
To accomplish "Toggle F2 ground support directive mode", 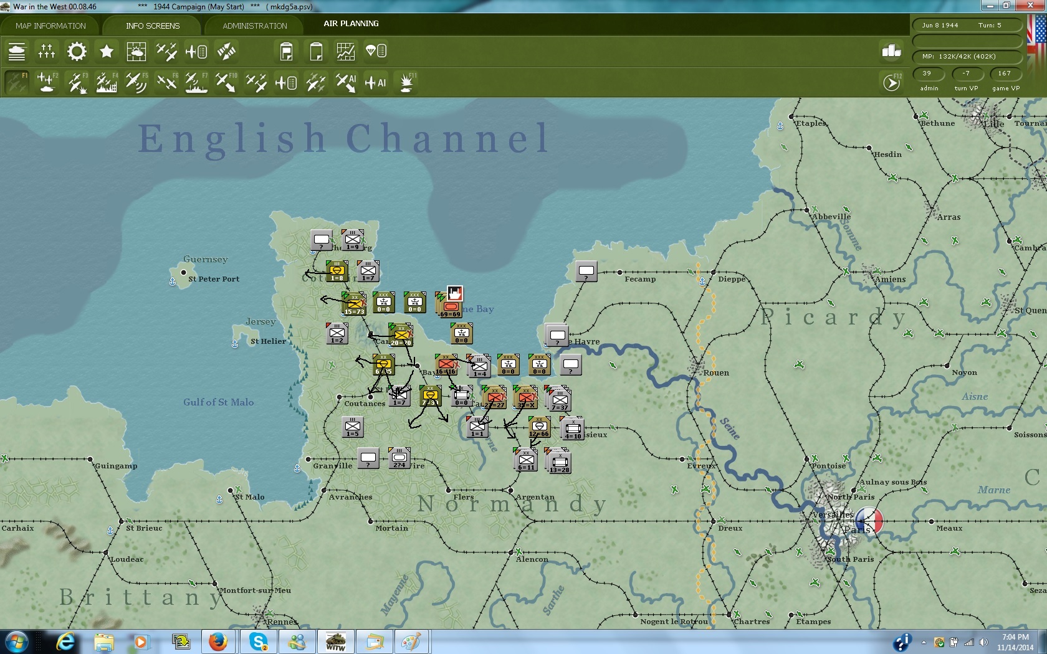I will pos(47,82).
